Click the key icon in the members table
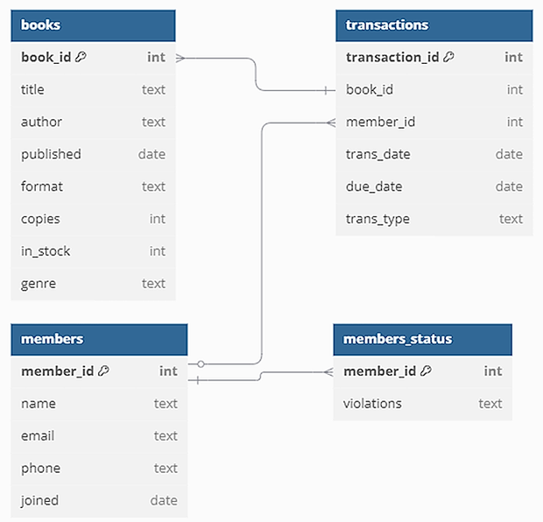This screenshot has width=543, height=522. click(103, 370)
